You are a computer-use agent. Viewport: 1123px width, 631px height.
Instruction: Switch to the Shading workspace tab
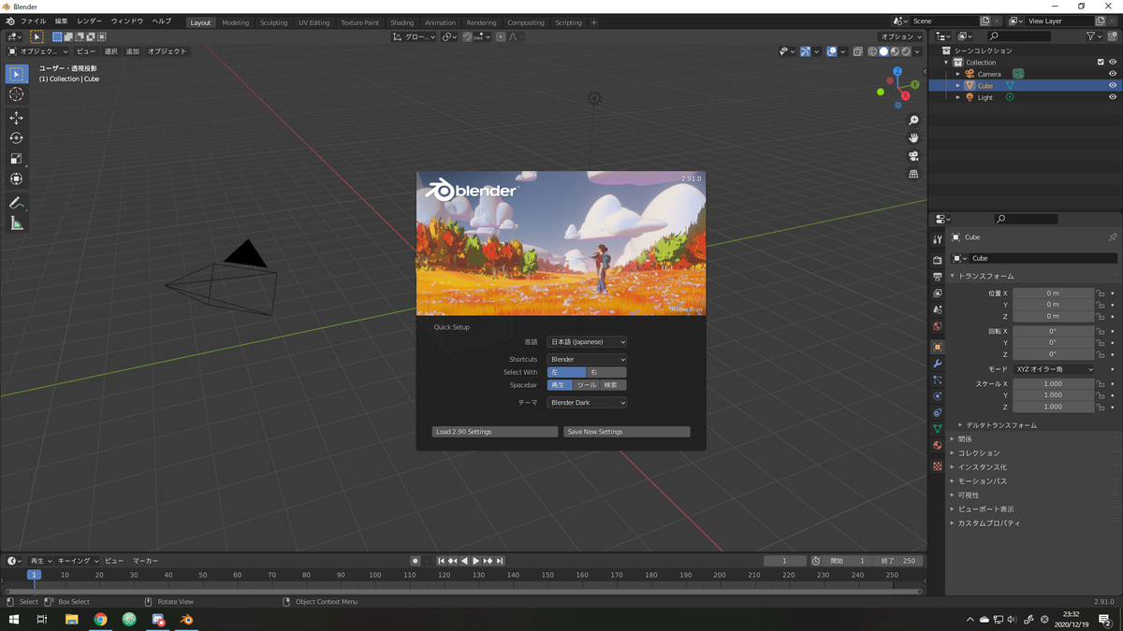(401, 22)
